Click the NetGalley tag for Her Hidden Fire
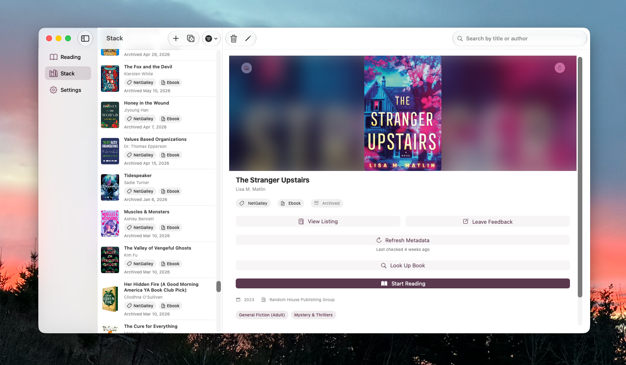Viewport: 626px width, 365px height. tap(140, 306)
